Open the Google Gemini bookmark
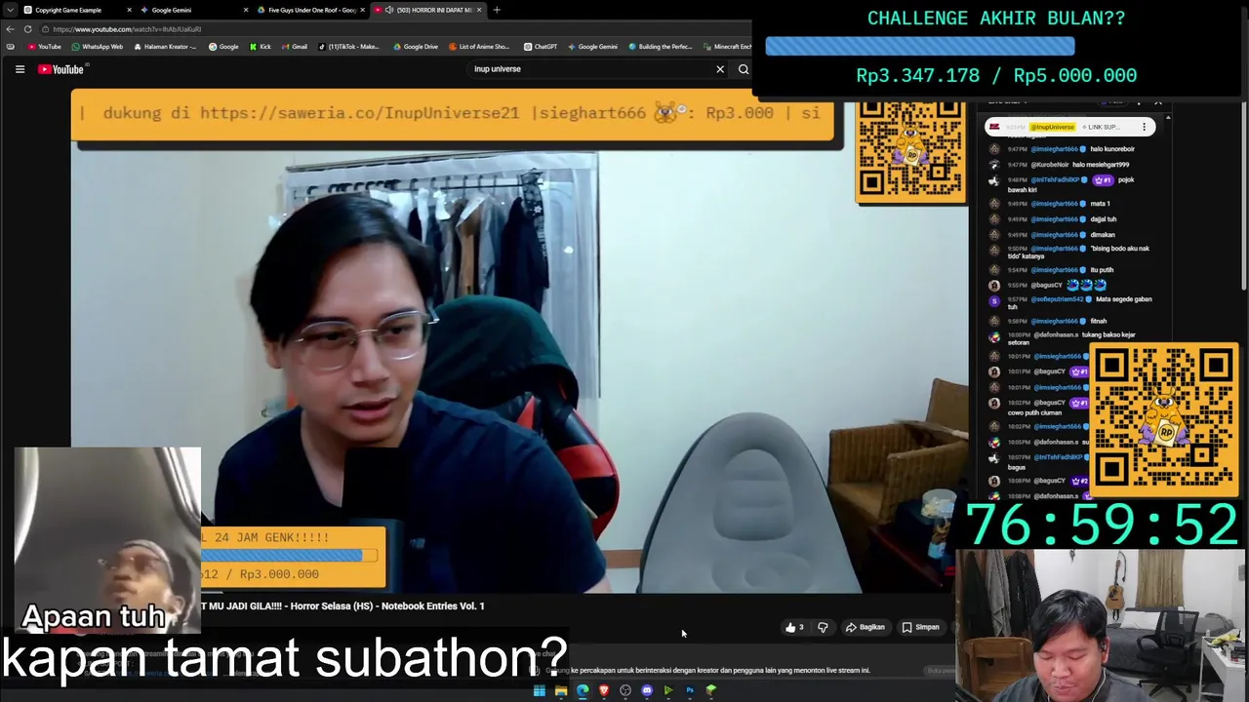This screenshot has width=1249, height=702. click(592, 47)
